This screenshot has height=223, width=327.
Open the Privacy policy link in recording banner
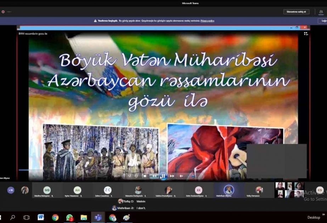point(207,21)
